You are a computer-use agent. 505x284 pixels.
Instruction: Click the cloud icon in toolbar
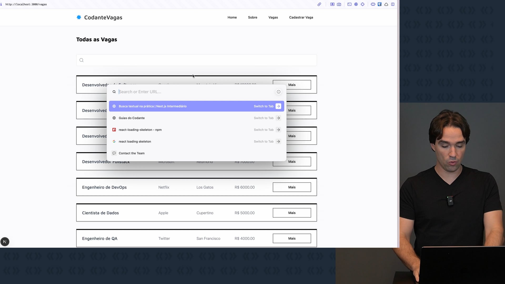[386, 4]
